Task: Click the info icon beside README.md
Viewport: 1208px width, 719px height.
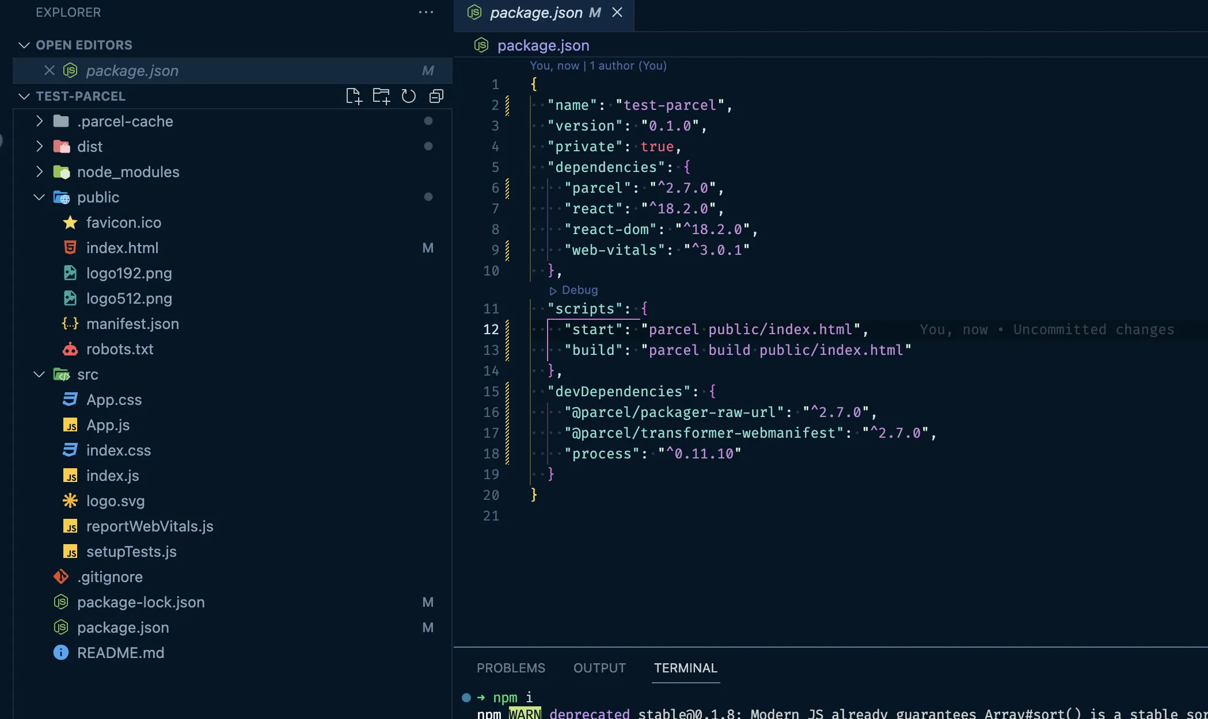Action: point(61,653)
